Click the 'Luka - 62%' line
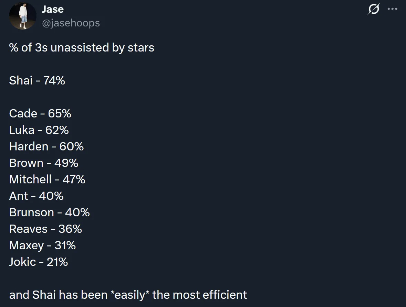This screenshot has height=307, width=406. [x=39, y=130]
